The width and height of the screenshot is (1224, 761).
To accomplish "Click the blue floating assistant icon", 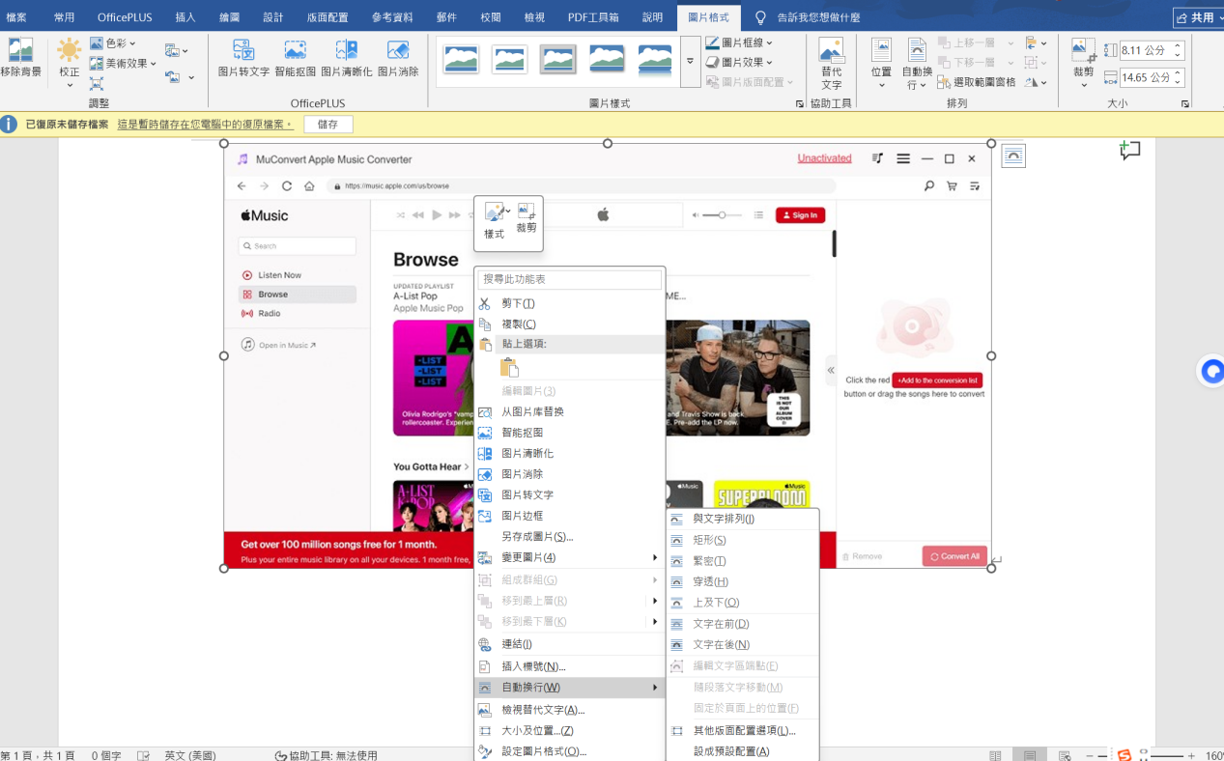I will pos(1211,371).
